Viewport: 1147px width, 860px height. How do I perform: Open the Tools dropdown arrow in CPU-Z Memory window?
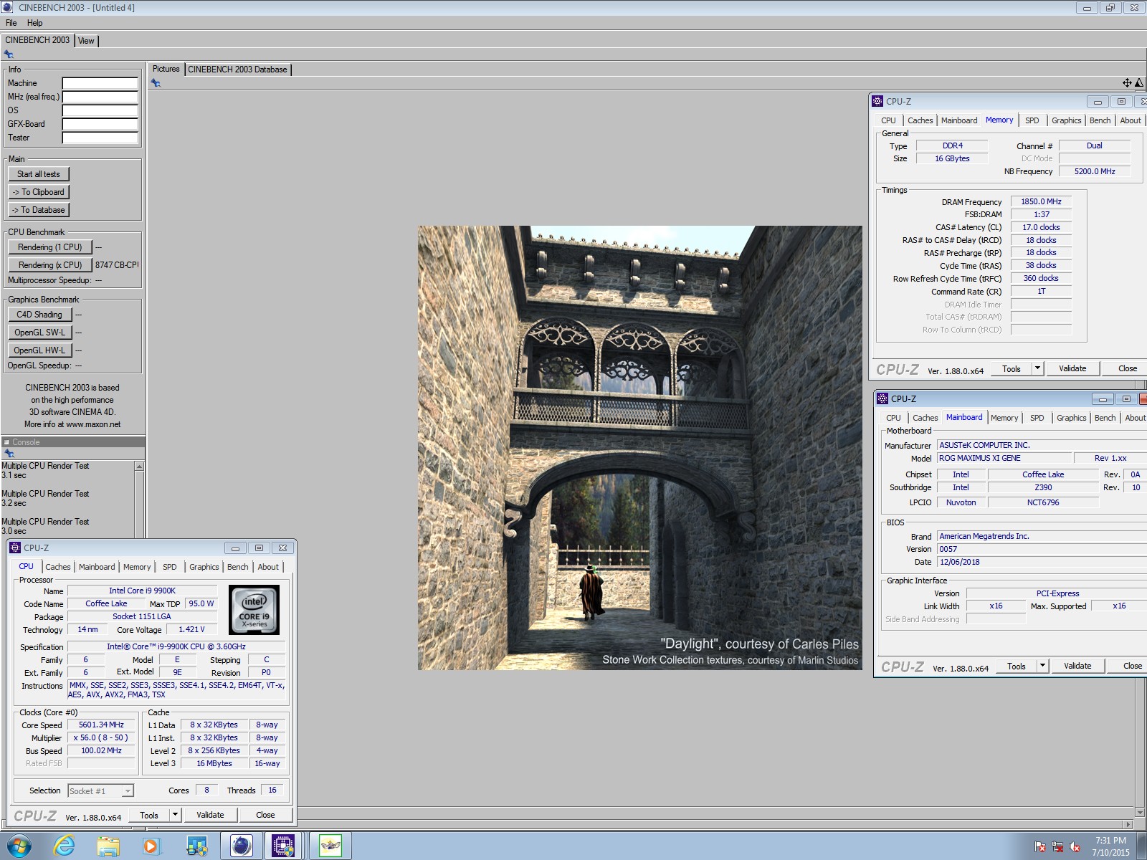[x=1037, y=368]
